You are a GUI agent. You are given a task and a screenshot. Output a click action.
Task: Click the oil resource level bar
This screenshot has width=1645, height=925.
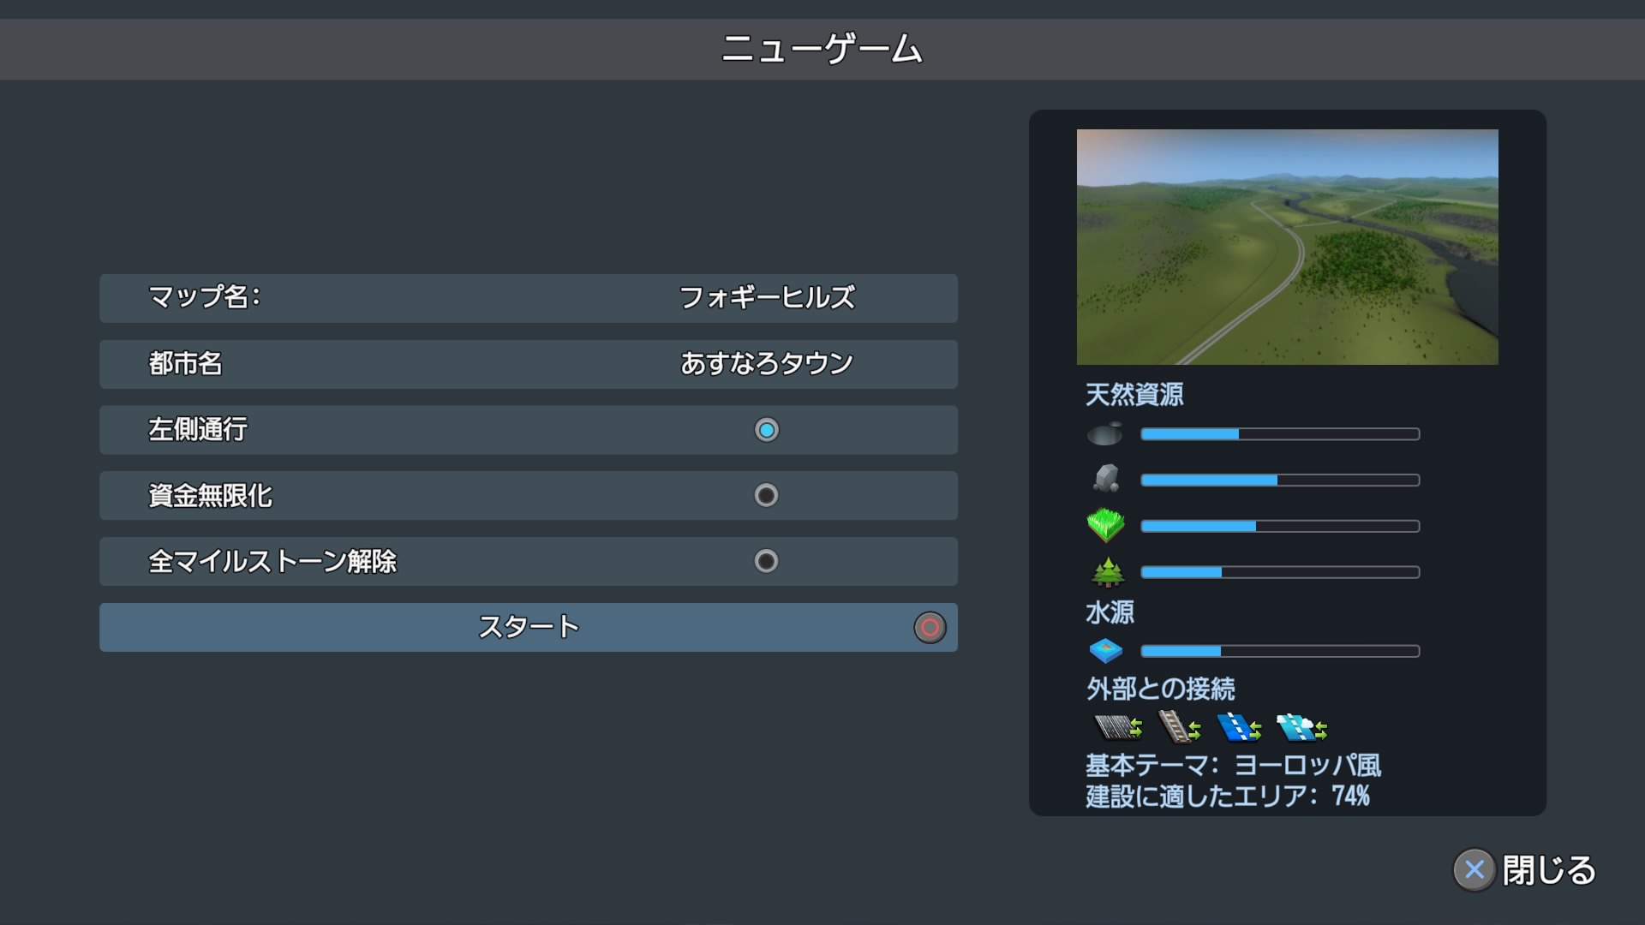pos(1280,434)
